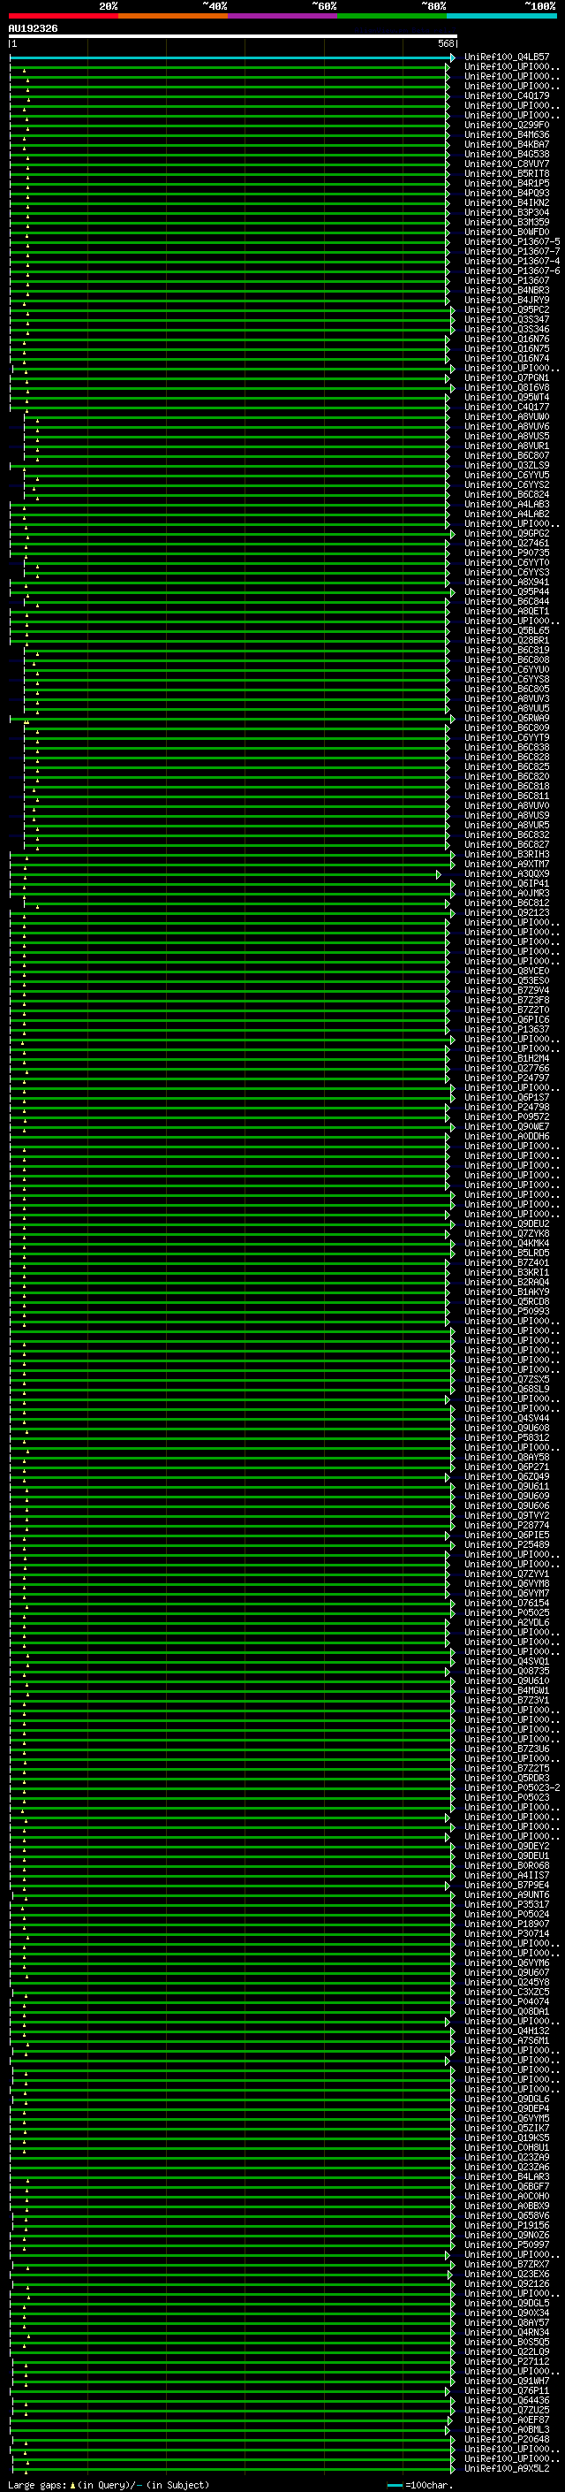The image size is (565, 2492).
Task: Click the last hit UniRef100_A9X5L2
Action: [507, 2468]
